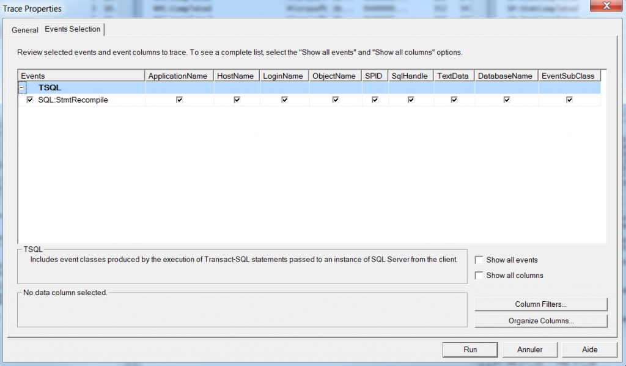Disable TextData capture for SQL:StmtRecompile
Image resolution: width=626 pixels, height=366 pixels.
(453, 100)
